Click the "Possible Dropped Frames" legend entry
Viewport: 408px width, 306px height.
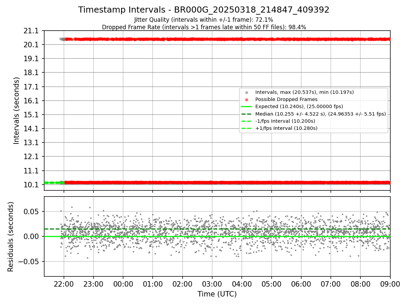(286, 99)
